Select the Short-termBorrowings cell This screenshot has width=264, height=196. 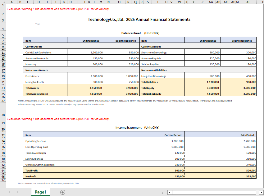click(162, 52)
